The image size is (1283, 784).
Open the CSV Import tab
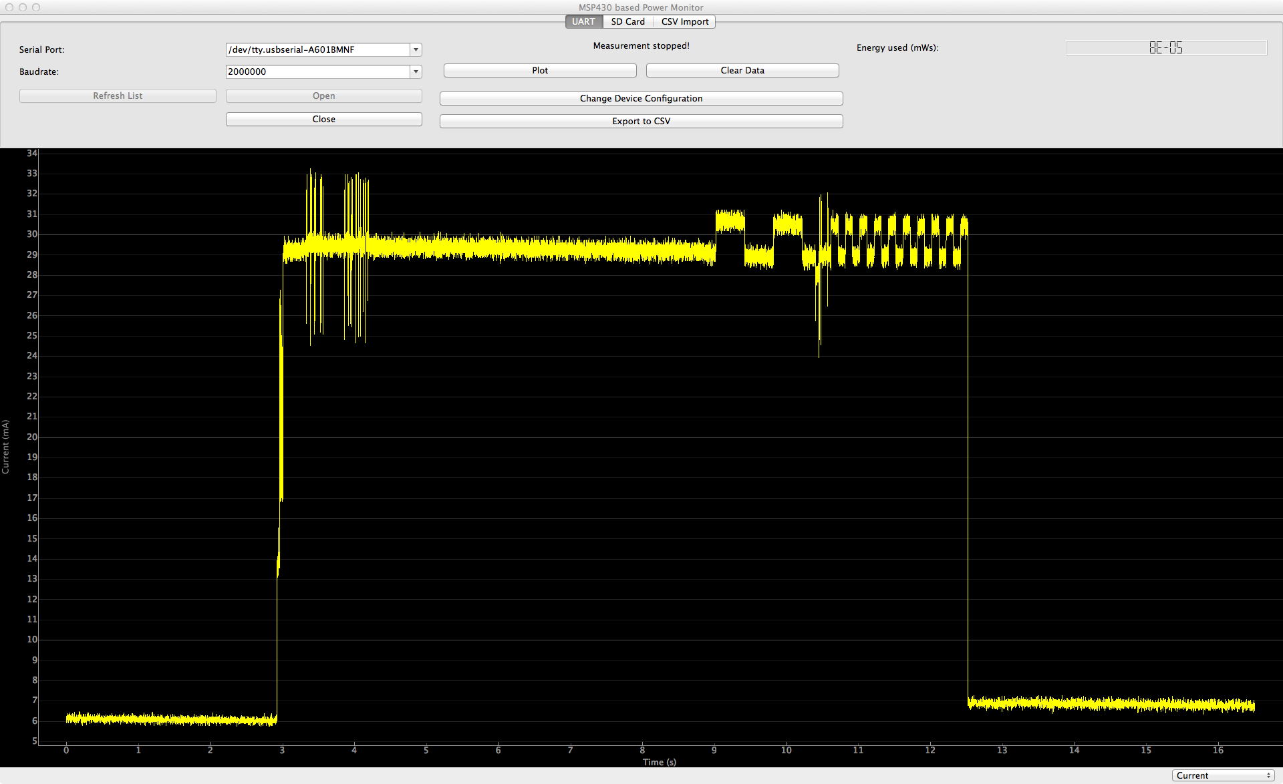coord(684,21)
